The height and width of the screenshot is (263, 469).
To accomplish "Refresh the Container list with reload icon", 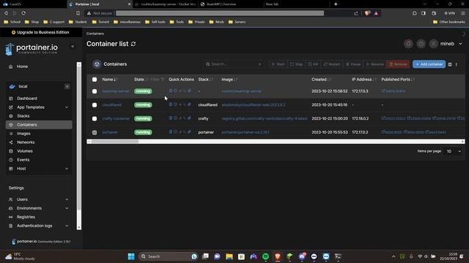I will point(133,44).
